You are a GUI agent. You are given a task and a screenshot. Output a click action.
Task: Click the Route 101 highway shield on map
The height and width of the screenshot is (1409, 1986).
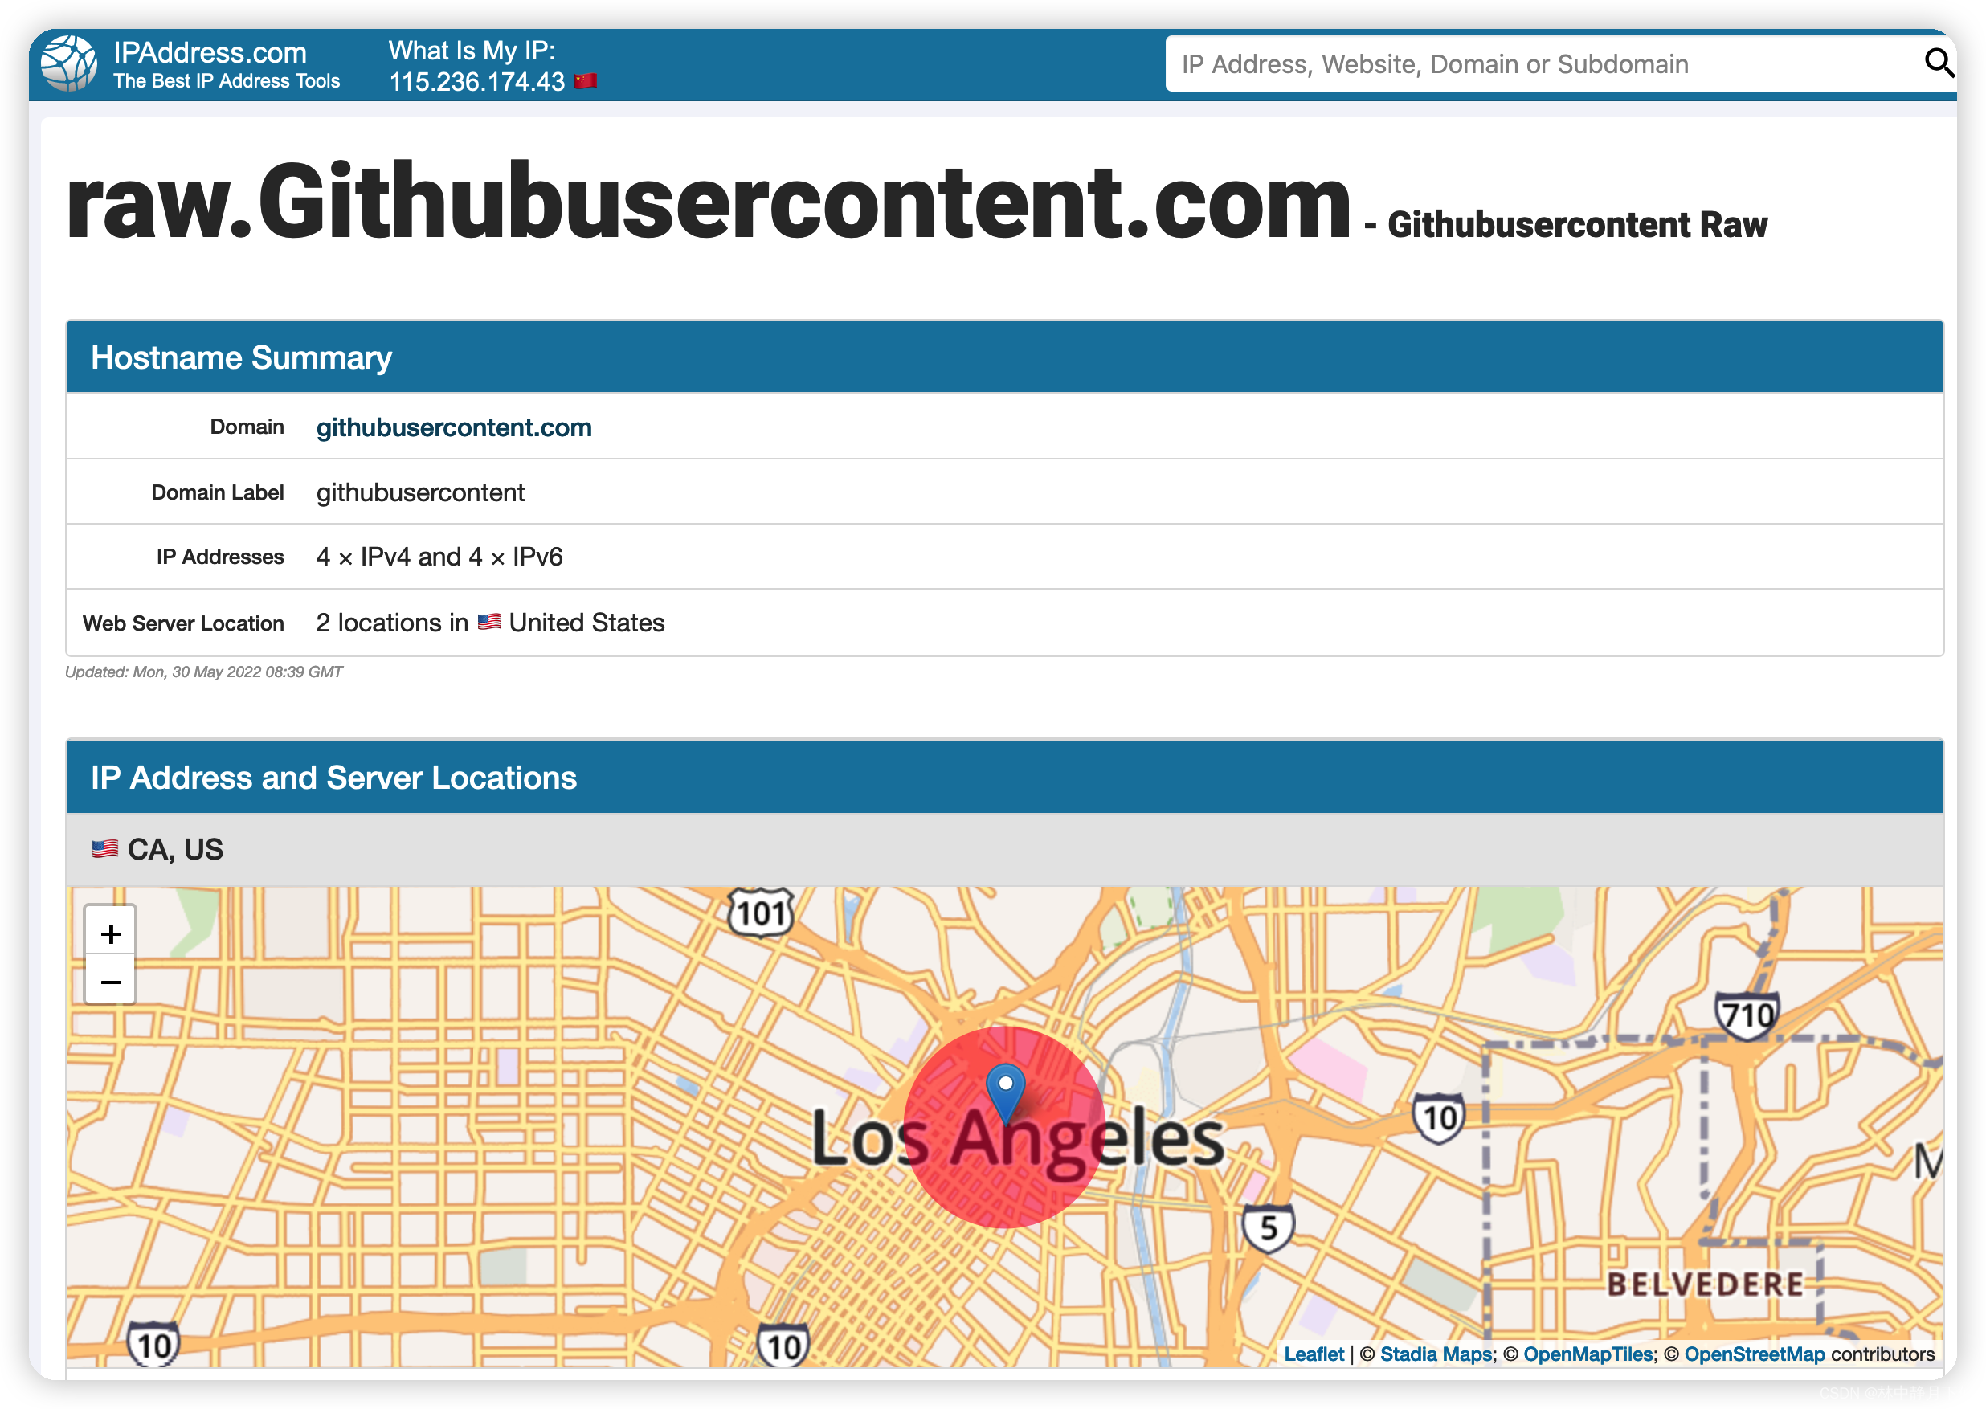point(761,913)
